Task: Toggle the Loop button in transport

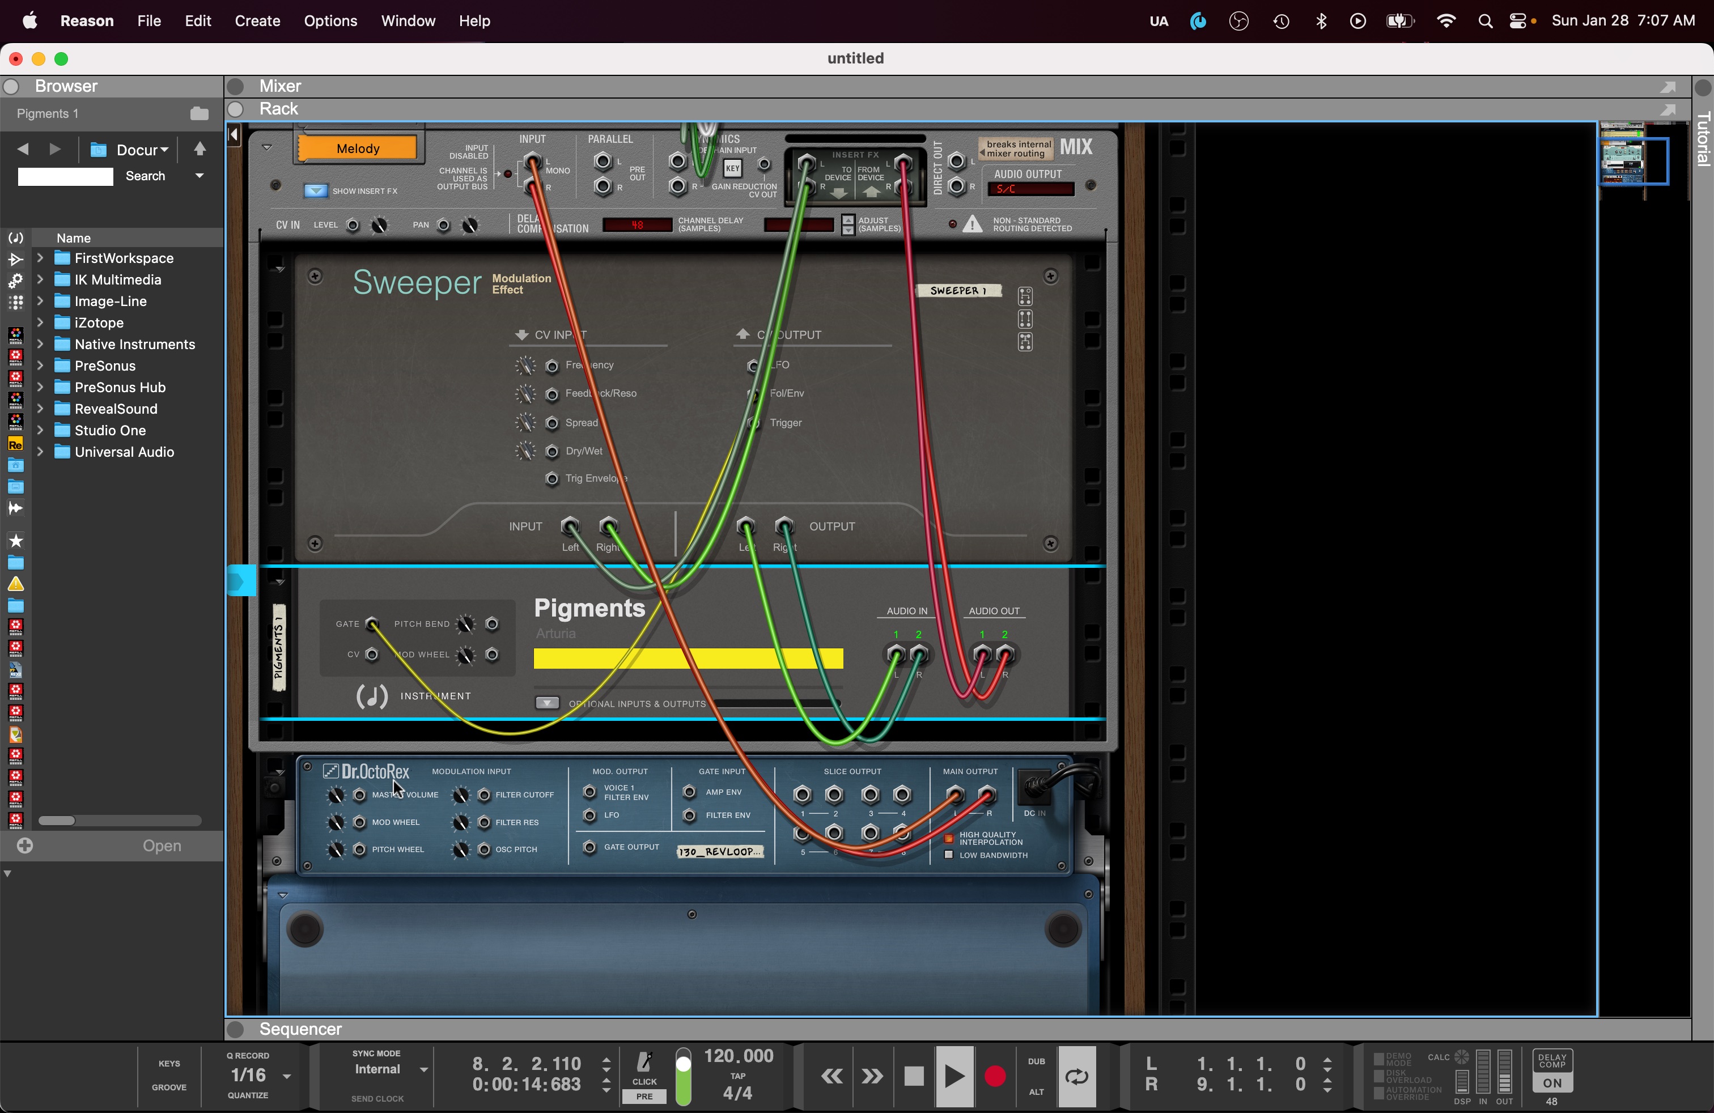Action: [x=1077, y=1076]
